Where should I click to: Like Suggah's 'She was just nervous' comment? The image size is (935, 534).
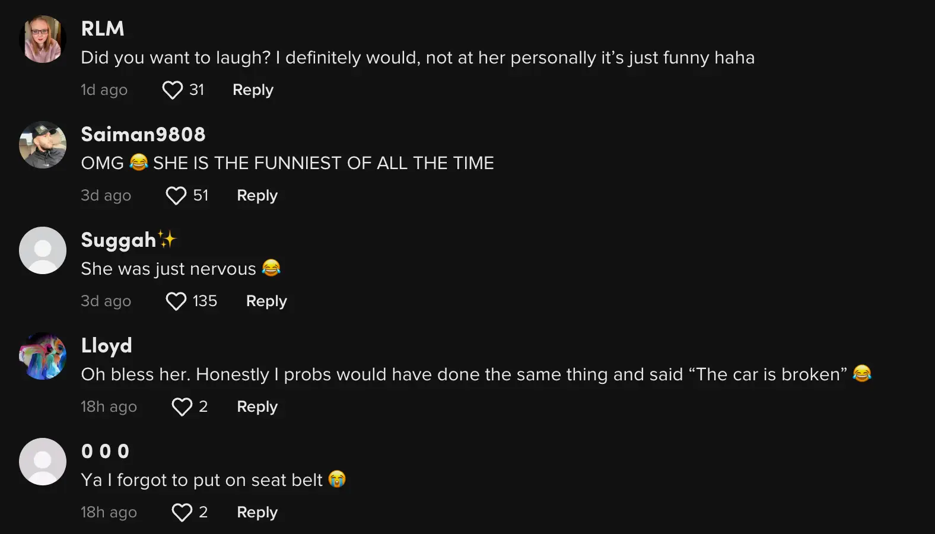click(x=176, y=301)
